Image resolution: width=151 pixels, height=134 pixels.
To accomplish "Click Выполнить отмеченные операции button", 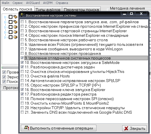I will pos(59,128).
